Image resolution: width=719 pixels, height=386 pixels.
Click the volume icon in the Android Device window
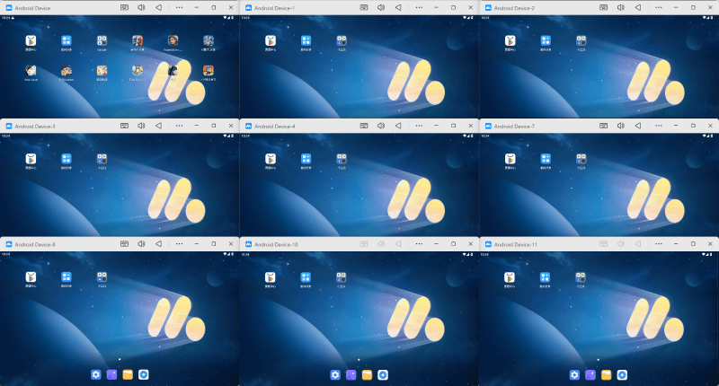pos(141,8)
